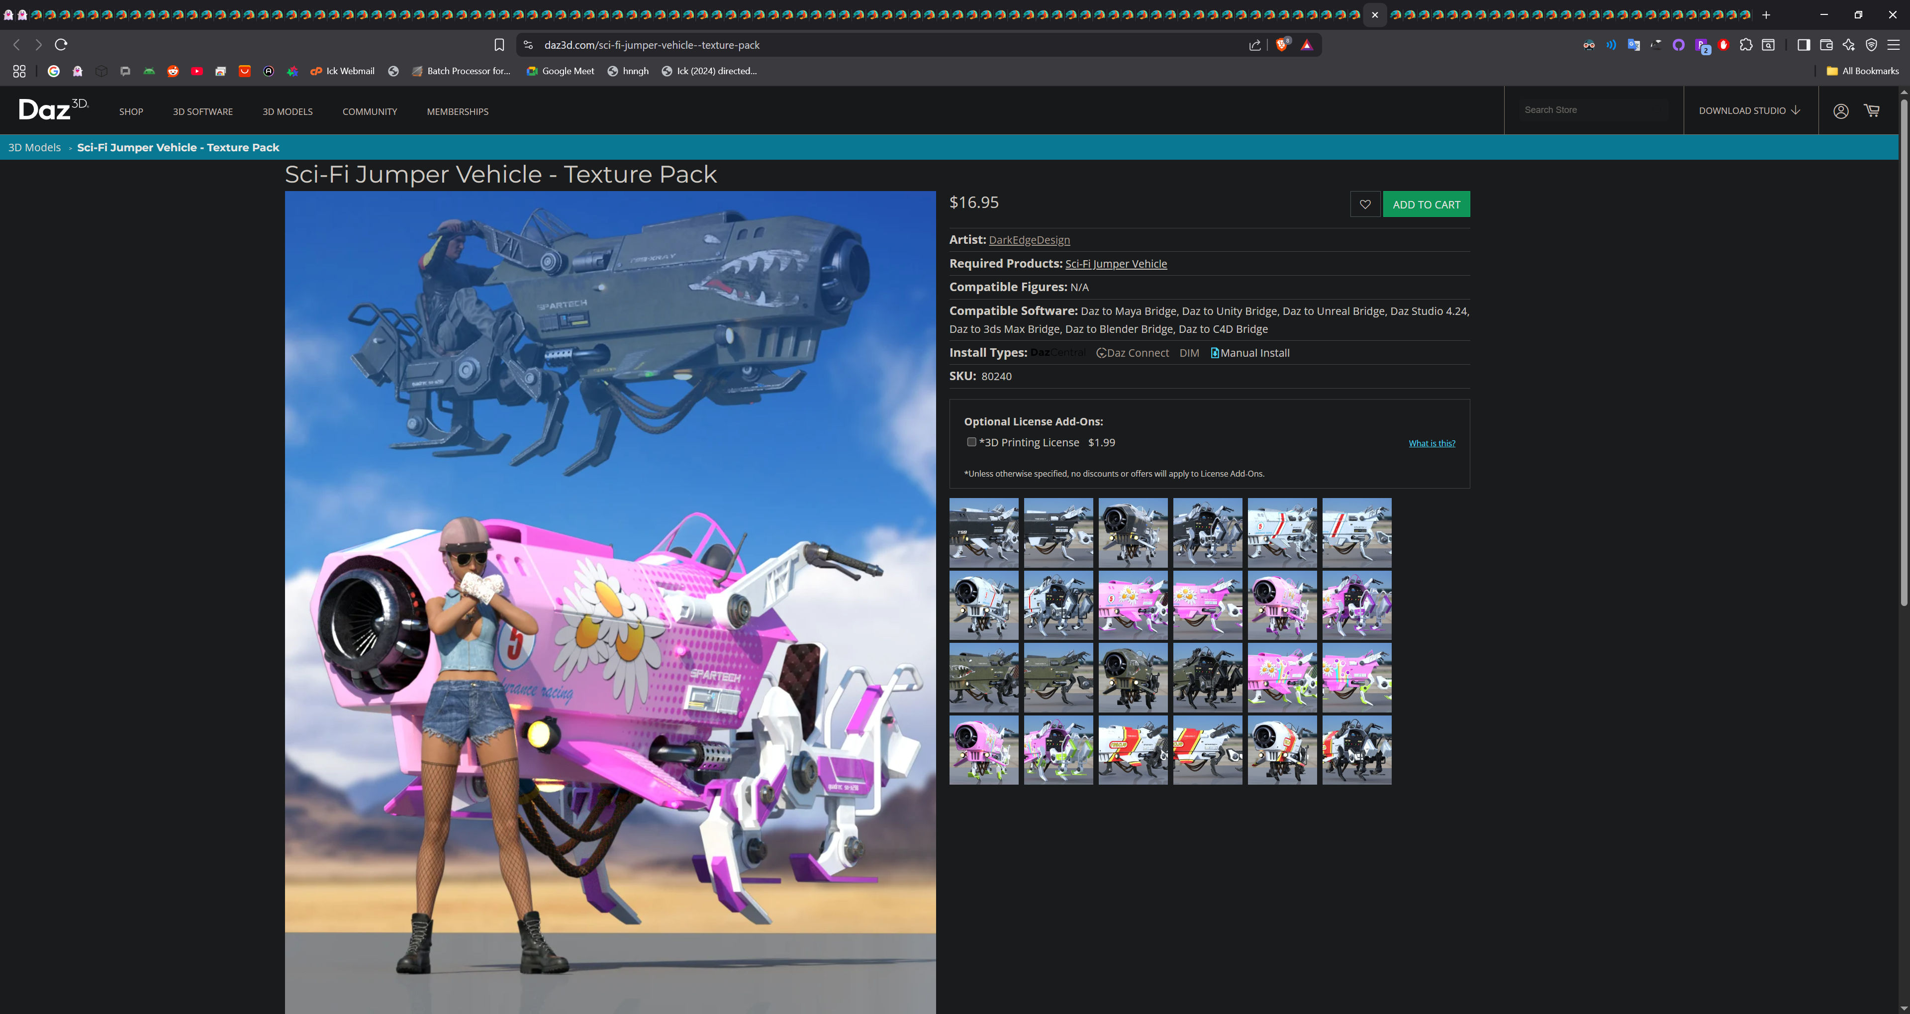
Task: Open the Google Translate extension icon
Action: click(x=1633, y=45)
